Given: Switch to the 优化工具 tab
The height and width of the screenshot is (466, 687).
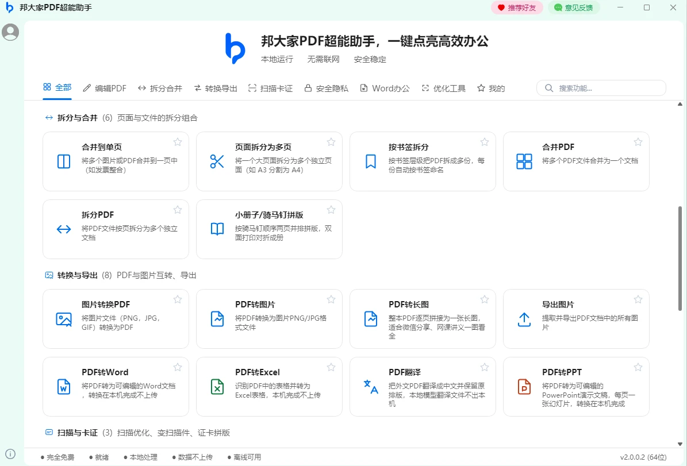Looking at the screenshot, I should [x=444, y=88].
